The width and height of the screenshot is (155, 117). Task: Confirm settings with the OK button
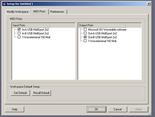tap(96, 109)
